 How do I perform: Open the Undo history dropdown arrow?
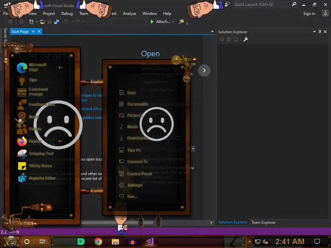(72, 22)
